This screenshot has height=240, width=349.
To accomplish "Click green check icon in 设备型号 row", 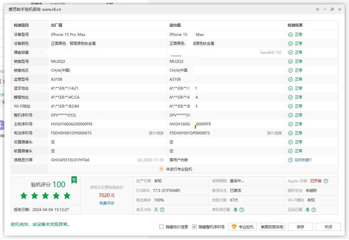I will tap(291, 35).
